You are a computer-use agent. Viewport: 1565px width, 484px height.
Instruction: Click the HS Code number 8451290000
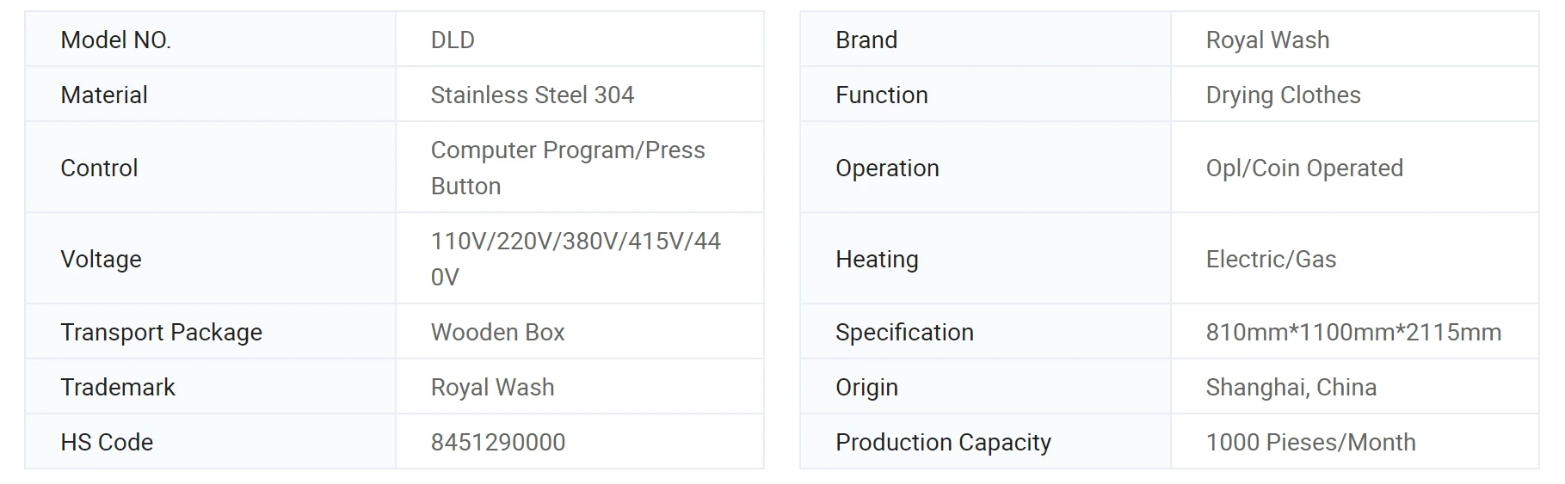497,442
